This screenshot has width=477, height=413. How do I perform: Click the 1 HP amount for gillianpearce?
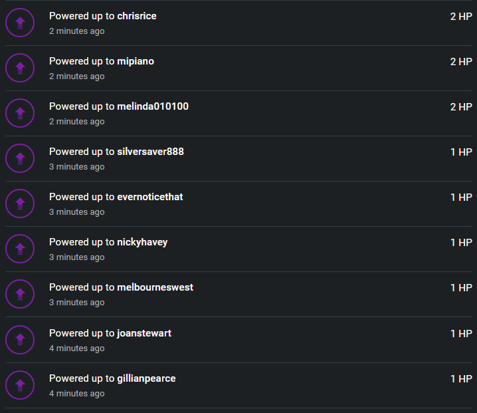(x=461, y=379)
